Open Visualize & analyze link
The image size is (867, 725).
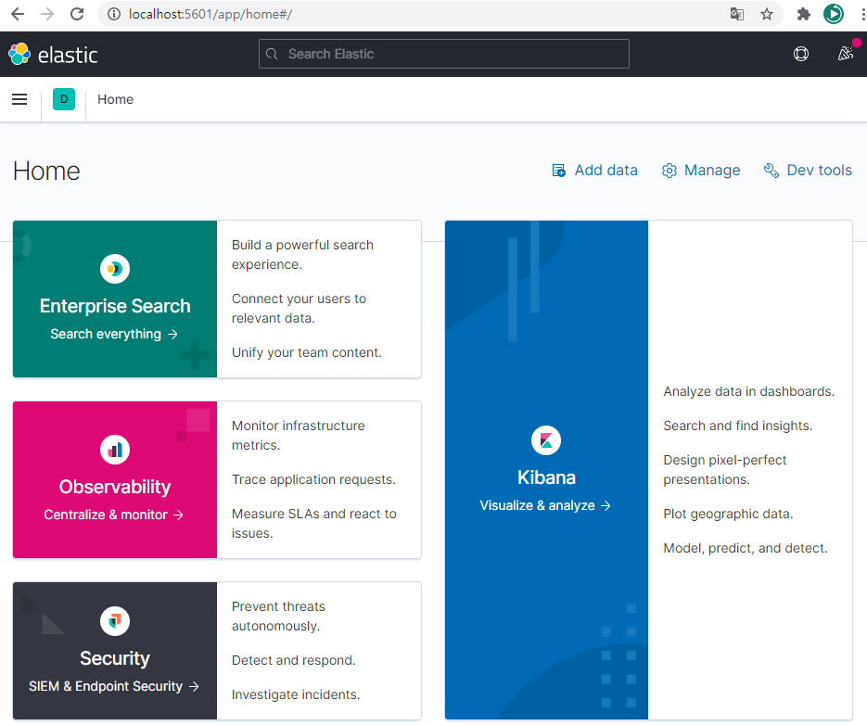point(545,505)
